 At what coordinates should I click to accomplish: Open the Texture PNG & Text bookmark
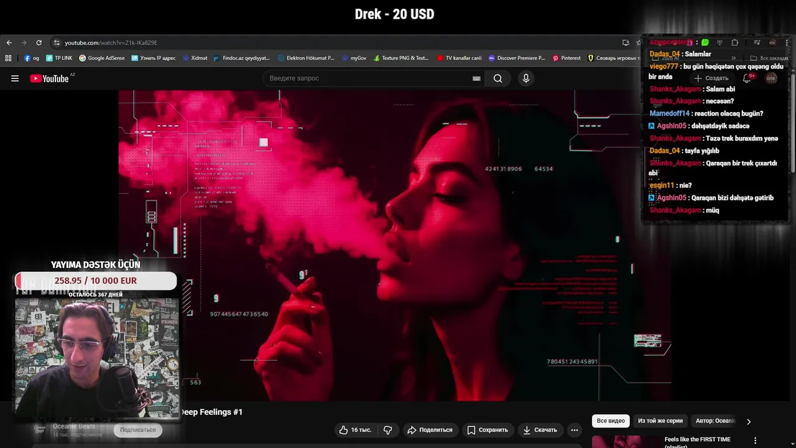(x=401, y=58)
